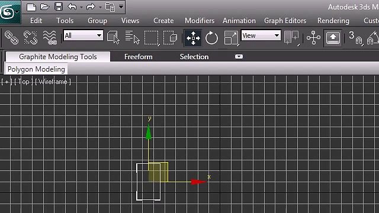Open the All selection filter dropdown

tap(83, 35)
